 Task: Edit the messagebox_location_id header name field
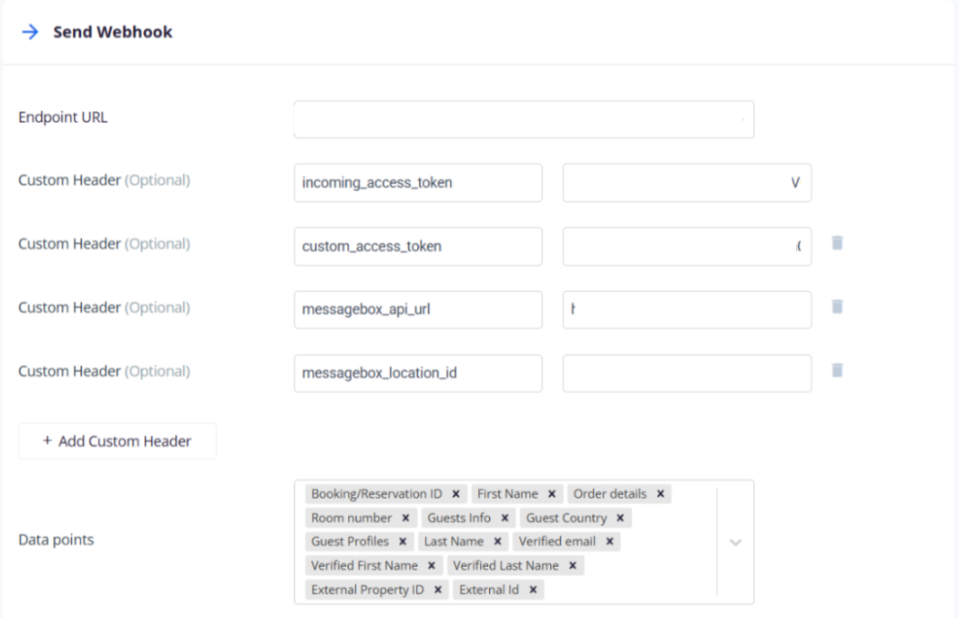click(418, 373)
